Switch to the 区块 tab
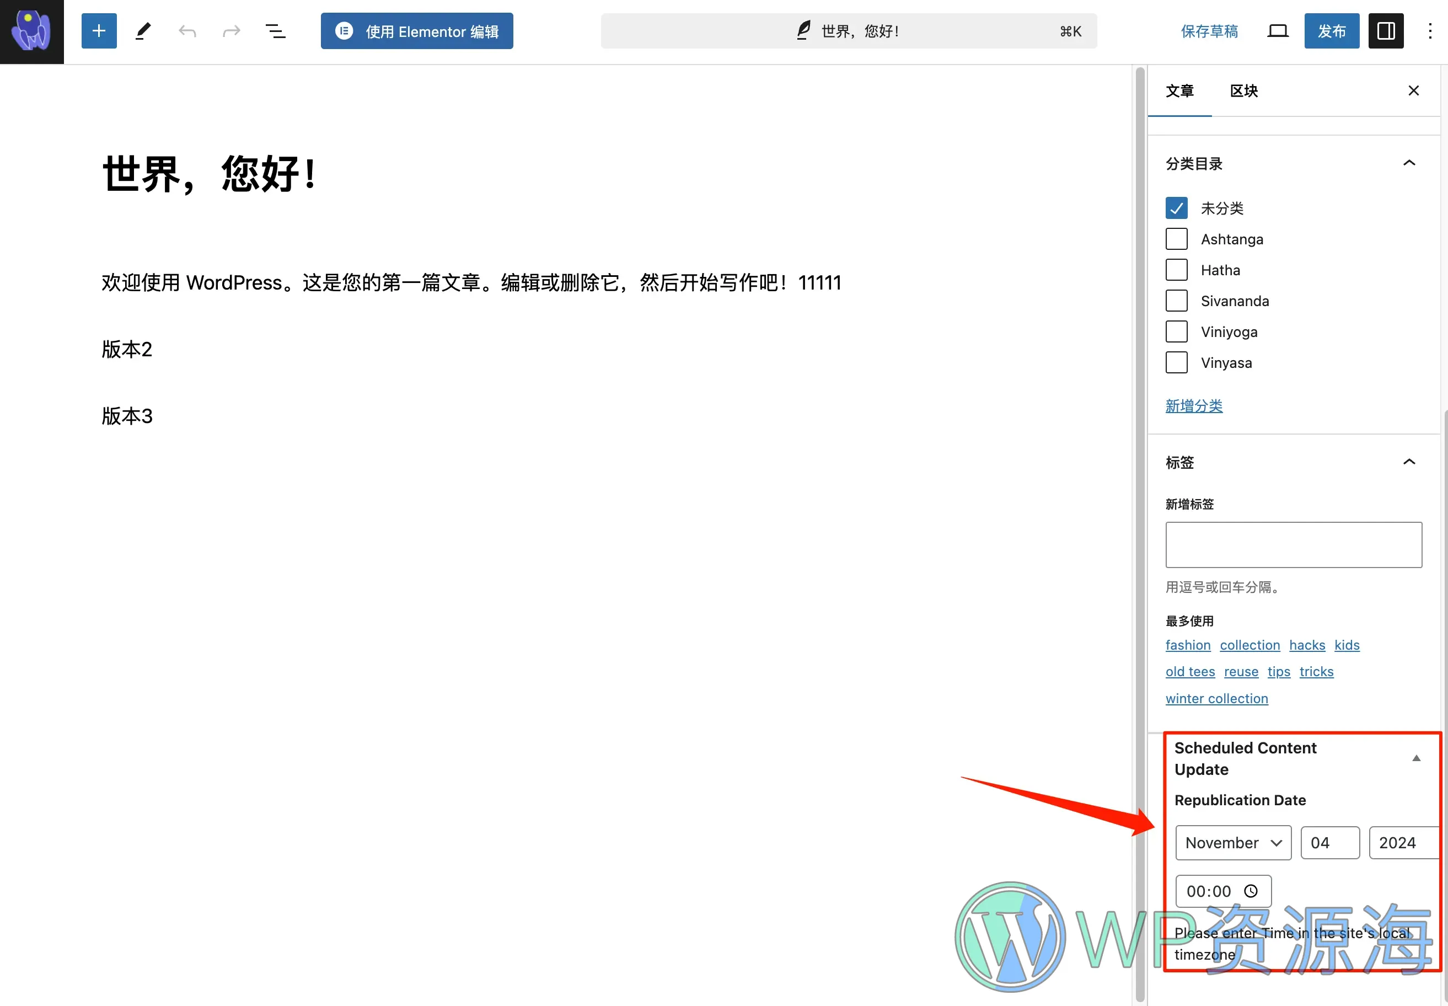The width and height of the screenshot is (1448, 1006). point(1245,90)
